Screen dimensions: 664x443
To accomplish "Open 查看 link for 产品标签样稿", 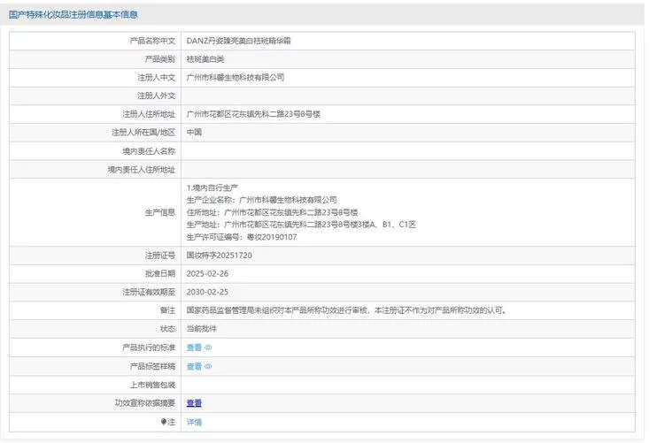I will pos(194,366).
